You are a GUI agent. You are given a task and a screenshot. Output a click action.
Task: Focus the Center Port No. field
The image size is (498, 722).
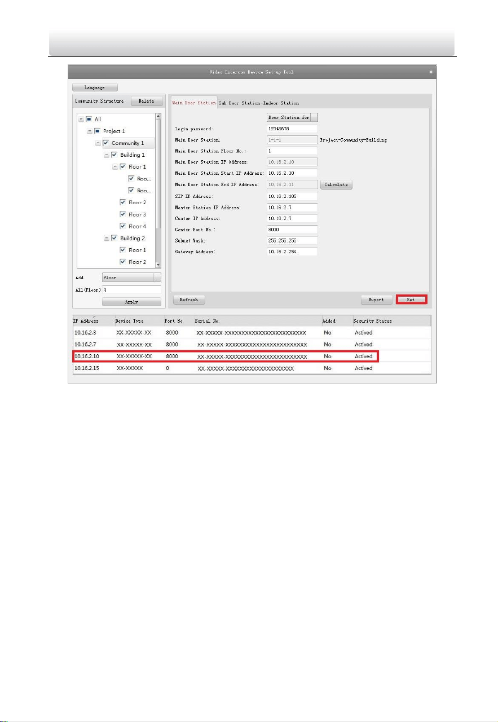292,229
